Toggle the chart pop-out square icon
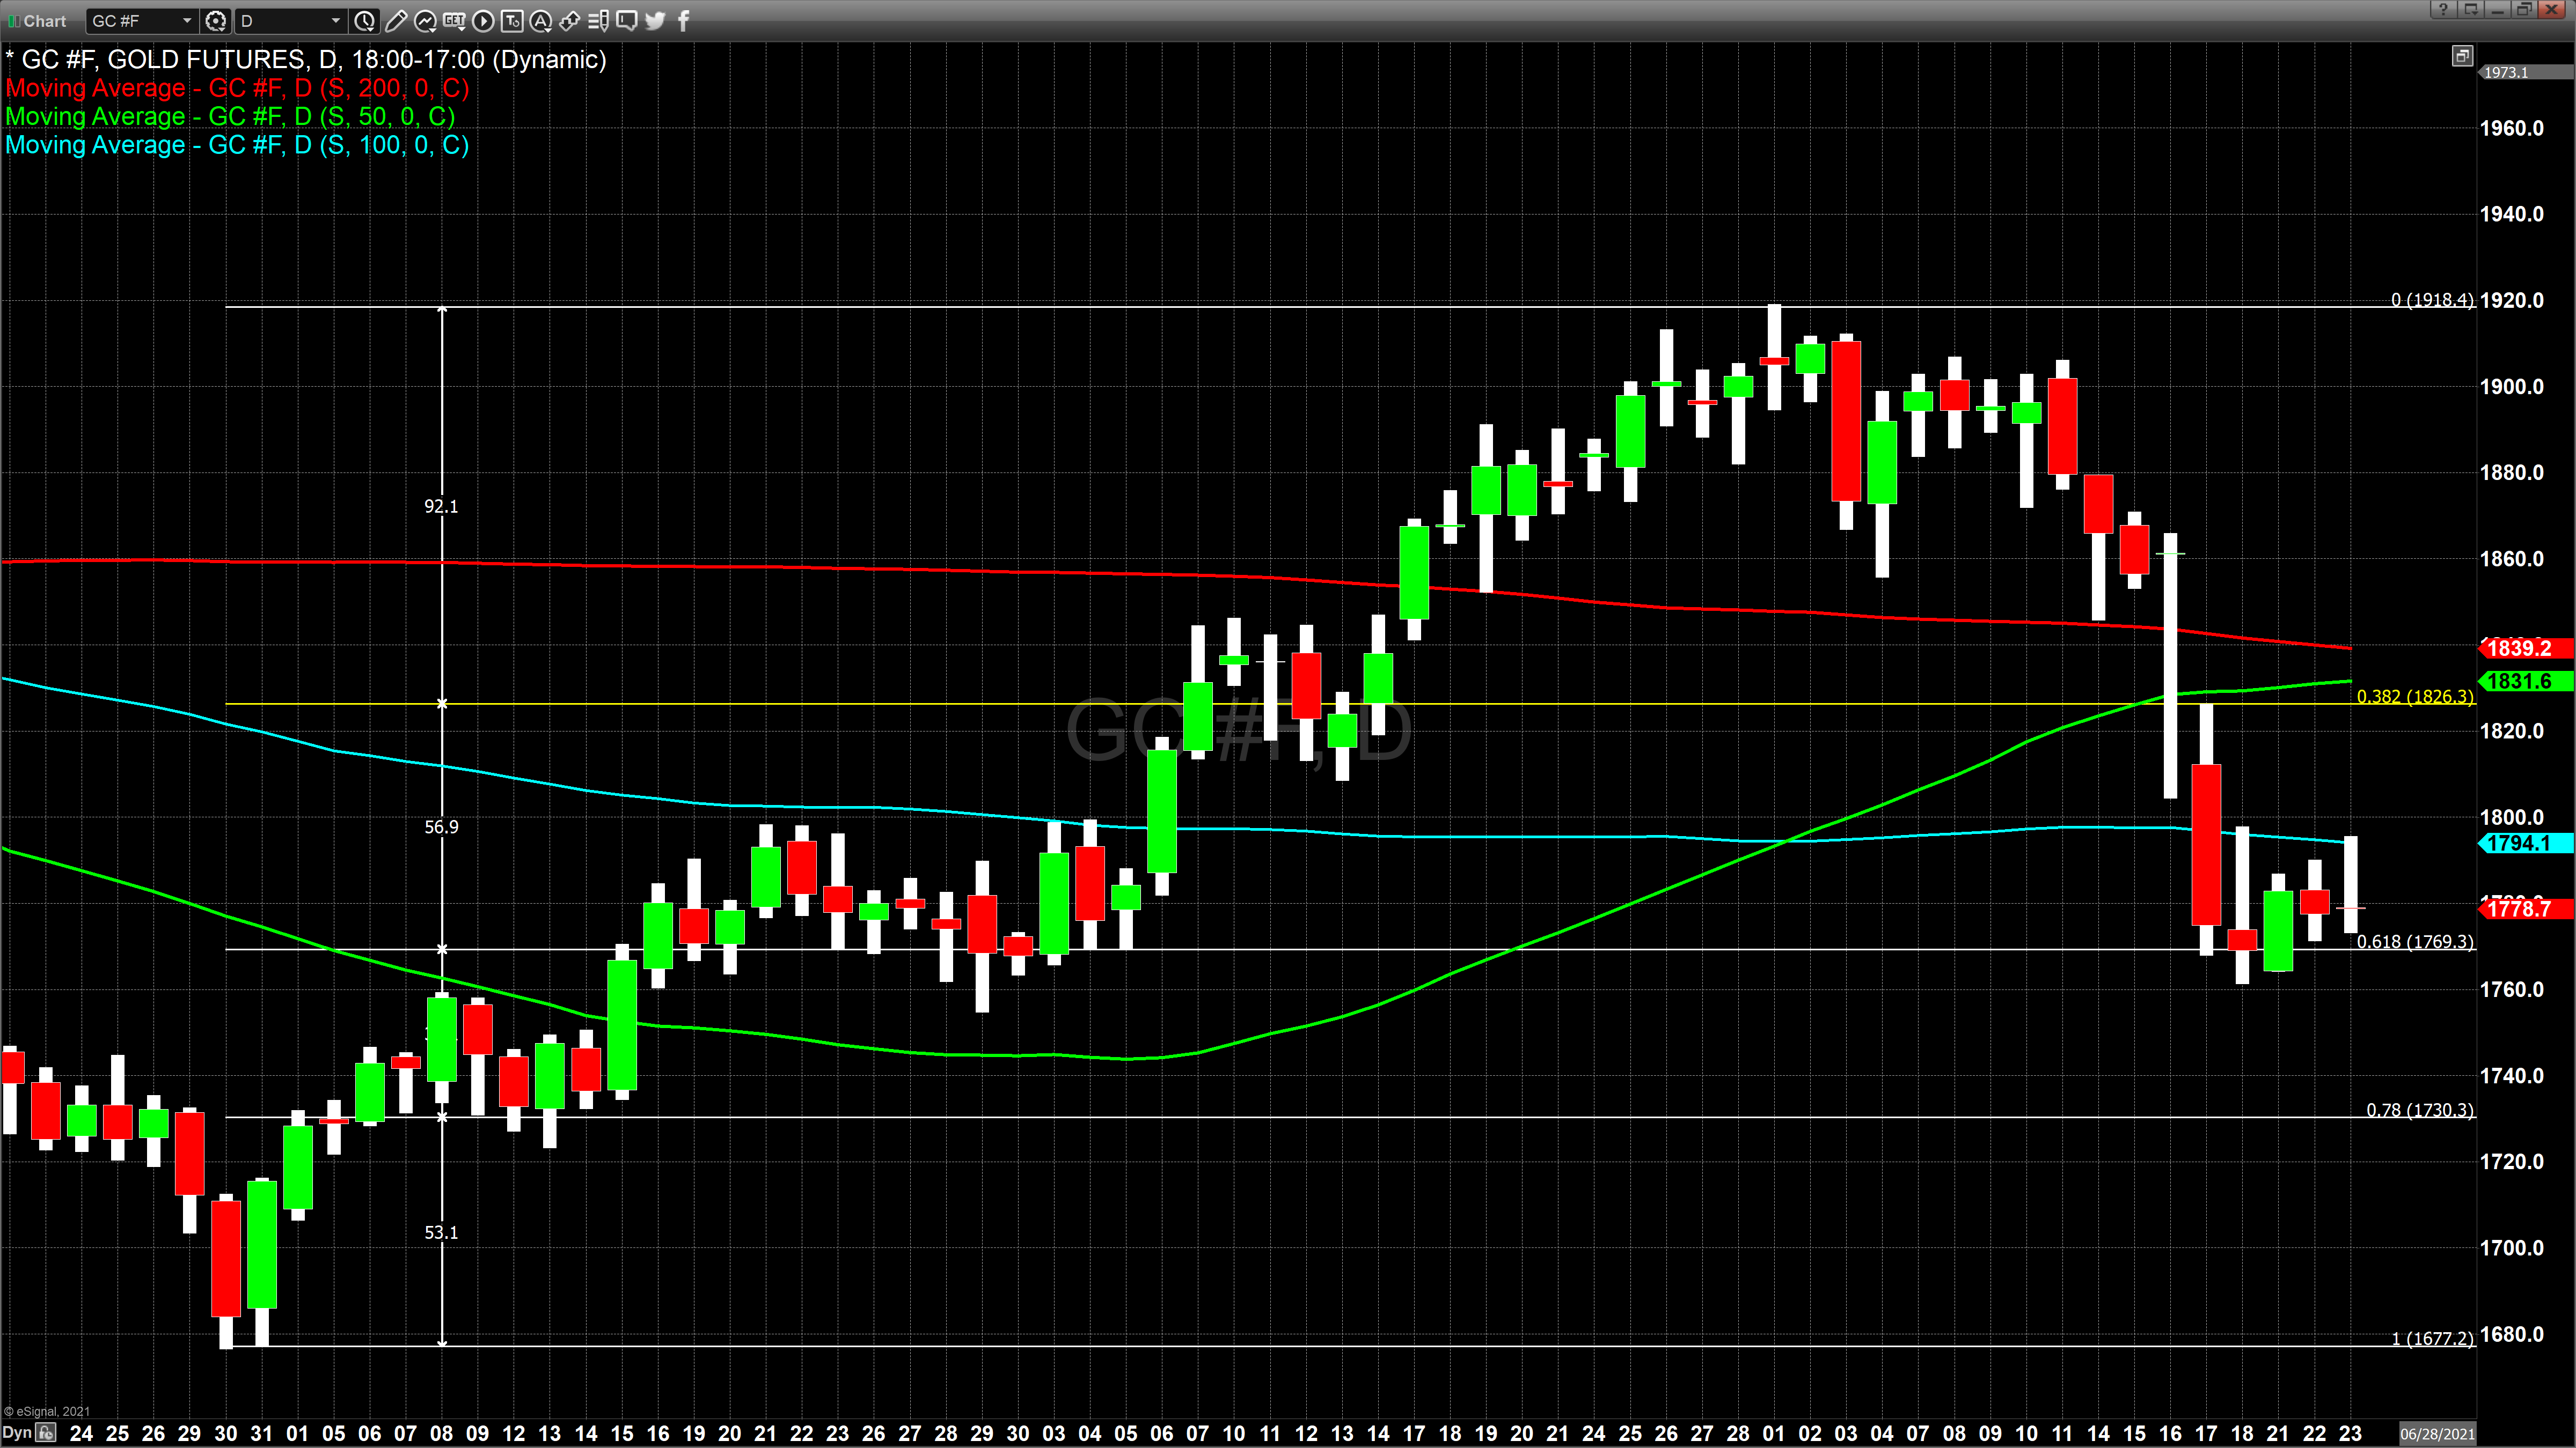The width and height of the screenshot is (2576, 1448). pos(2462,57)
